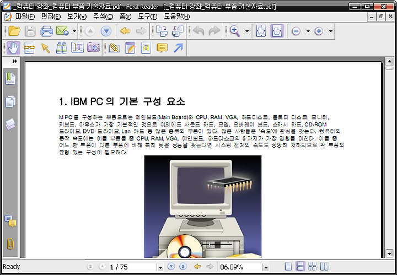Open the 편집(E) menu

(51, 17)
